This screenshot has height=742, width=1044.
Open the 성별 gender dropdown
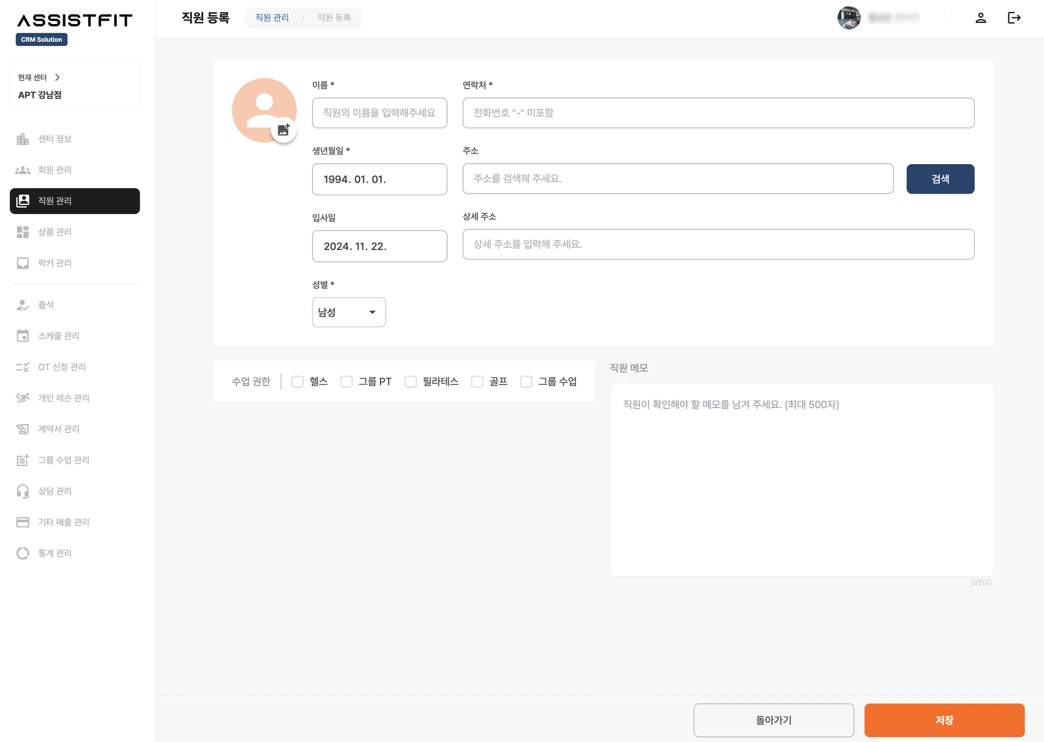[x=349, y=312]
